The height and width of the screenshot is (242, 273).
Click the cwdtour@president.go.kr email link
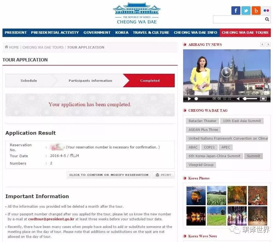[51, 219]
